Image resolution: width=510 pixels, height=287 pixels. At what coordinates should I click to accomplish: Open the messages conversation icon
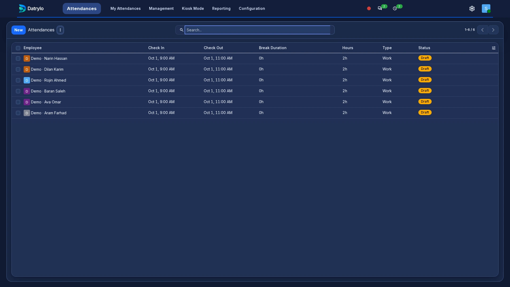pos(380,9)
